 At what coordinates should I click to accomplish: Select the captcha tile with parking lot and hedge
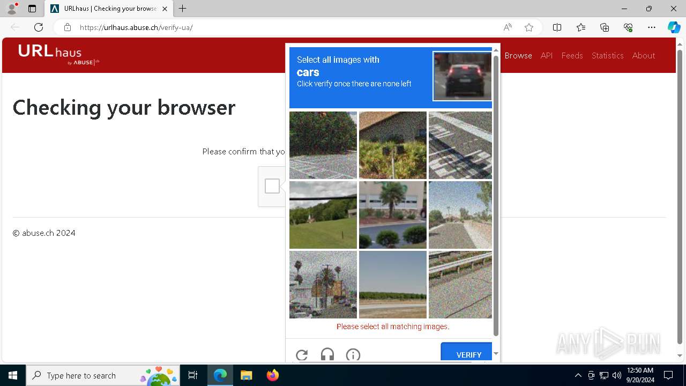pyautogui.click(x=323, y=145)
